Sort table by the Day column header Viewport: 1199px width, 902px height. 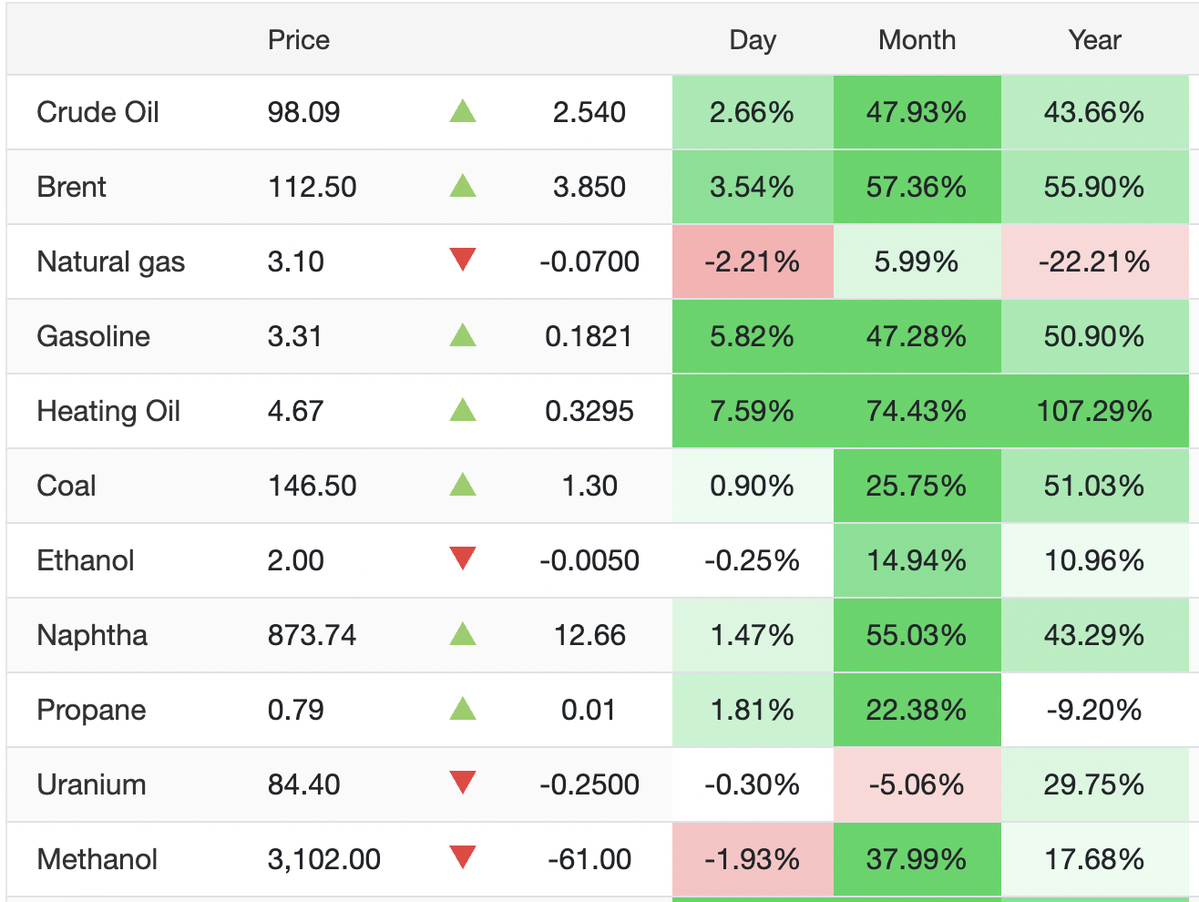click(x=753, y=40)
